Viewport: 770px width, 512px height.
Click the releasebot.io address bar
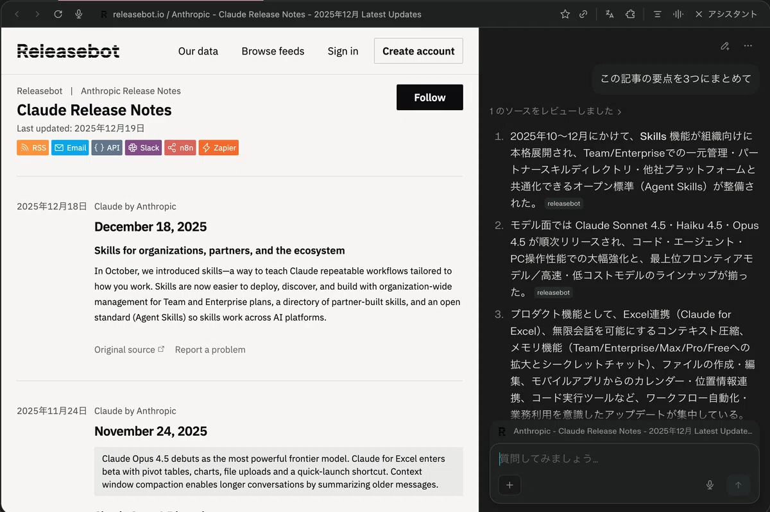267,14
